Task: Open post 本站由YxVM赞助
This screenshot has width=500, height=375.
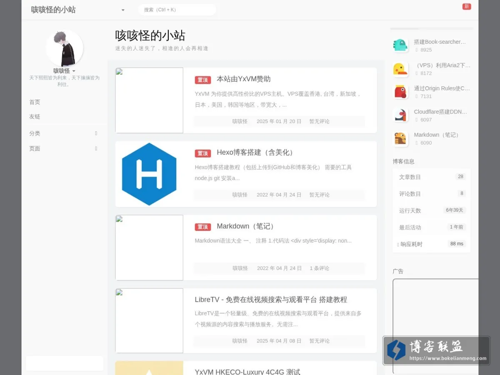Action: (x=244, y=79)
